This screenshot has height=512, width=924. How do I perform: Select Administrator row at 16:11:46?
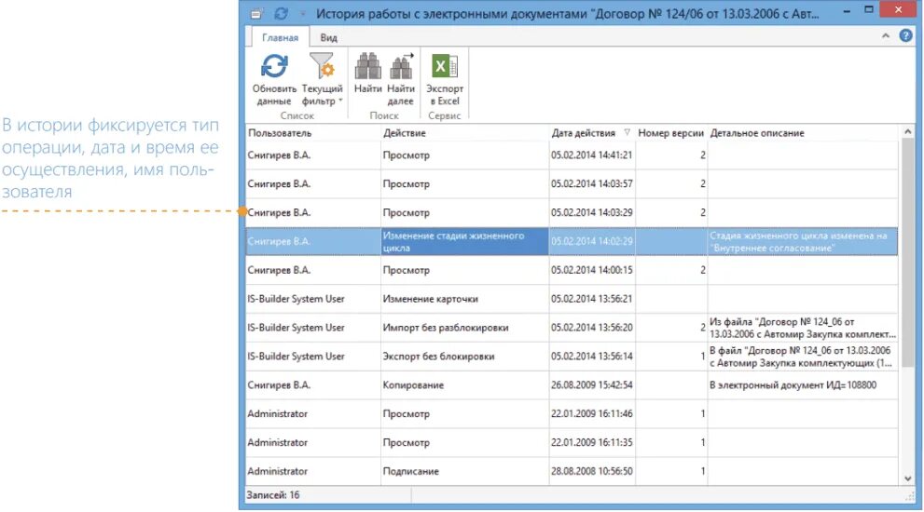[572, 413]
